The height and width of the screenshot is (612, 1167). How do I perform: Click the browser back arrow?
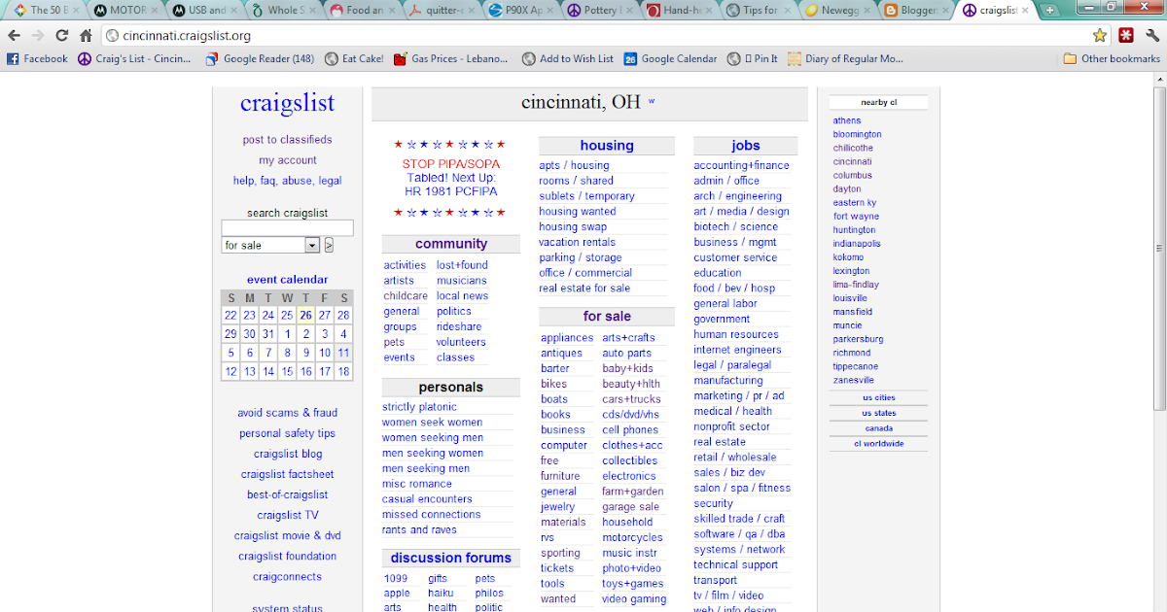(14, 35)
